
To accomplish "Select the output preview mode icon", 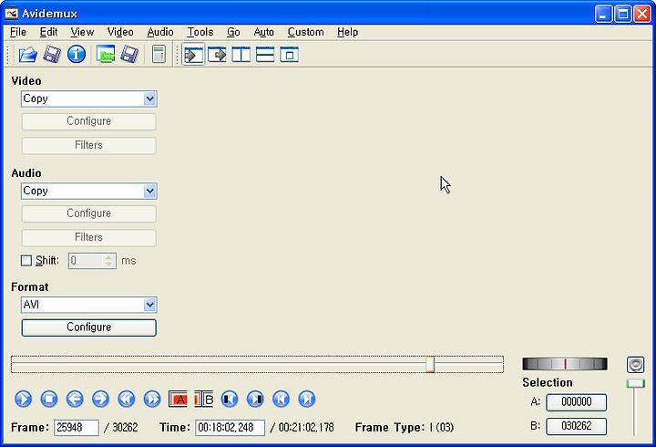I will coord(217,55).
